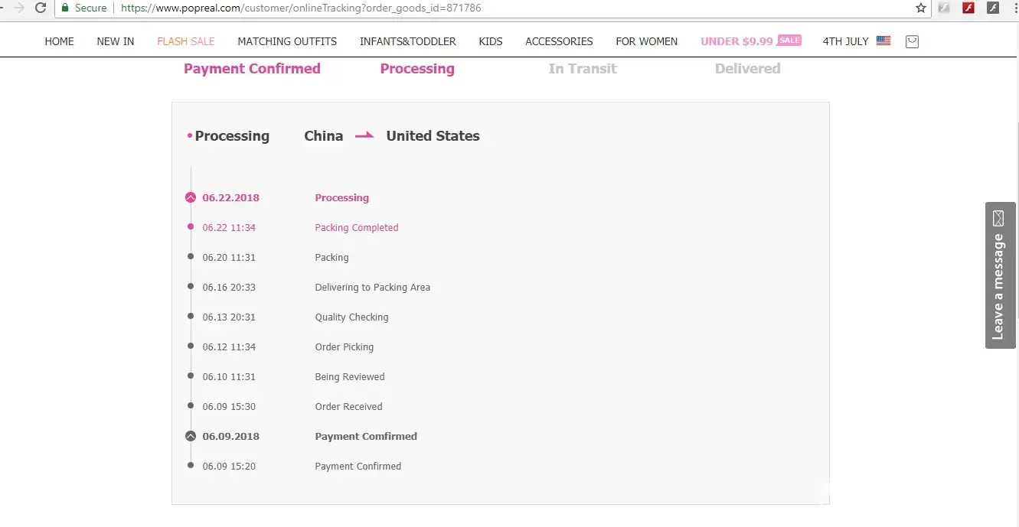Image resolution: width=1019 pixels, height=527 pixels.
Task: Click 'Being Reviewed' entry text
Action: click(x=350, y=376)
